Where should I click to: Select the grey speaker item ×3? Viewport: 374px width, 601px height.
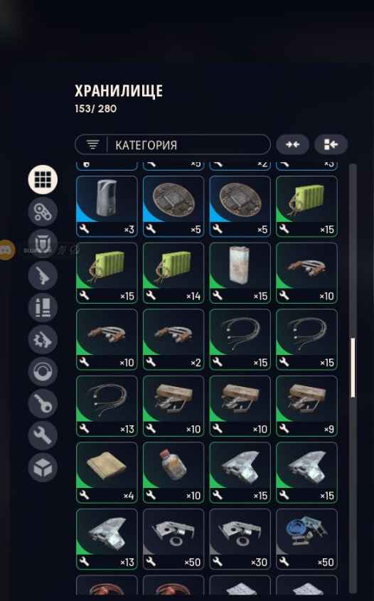[107, 206]
